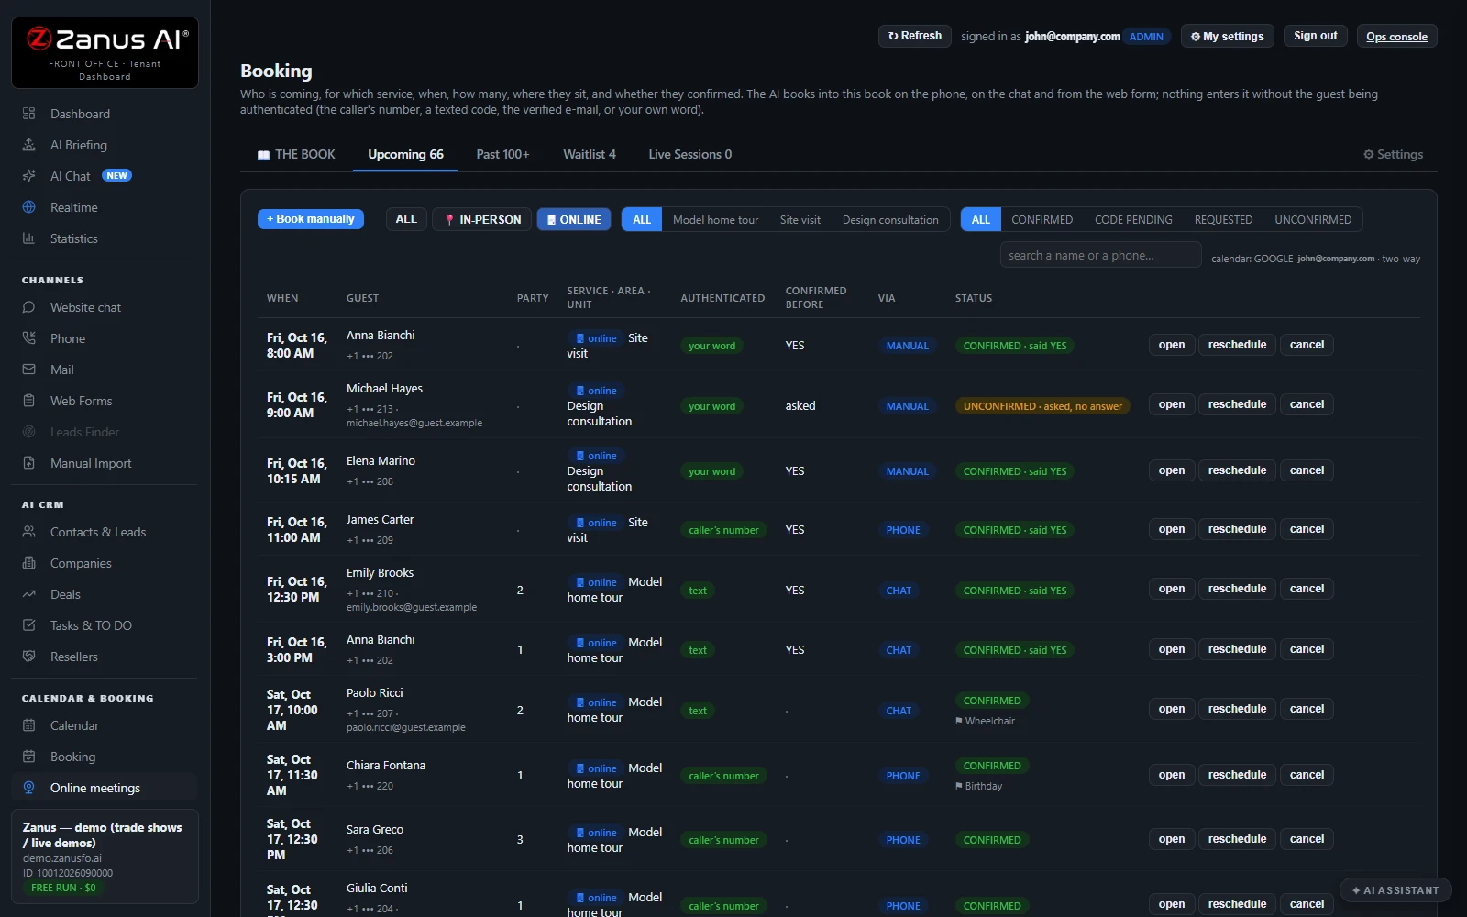Screen dimensions: 1467x917
Task: Click the Realtime globe icon
Action: (x=28, y=207)
